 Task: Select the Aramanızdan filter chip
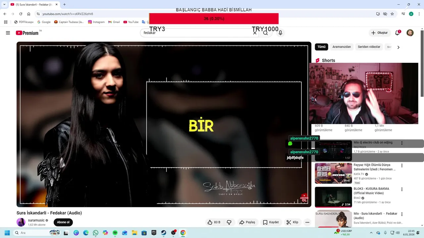(342, 47)
